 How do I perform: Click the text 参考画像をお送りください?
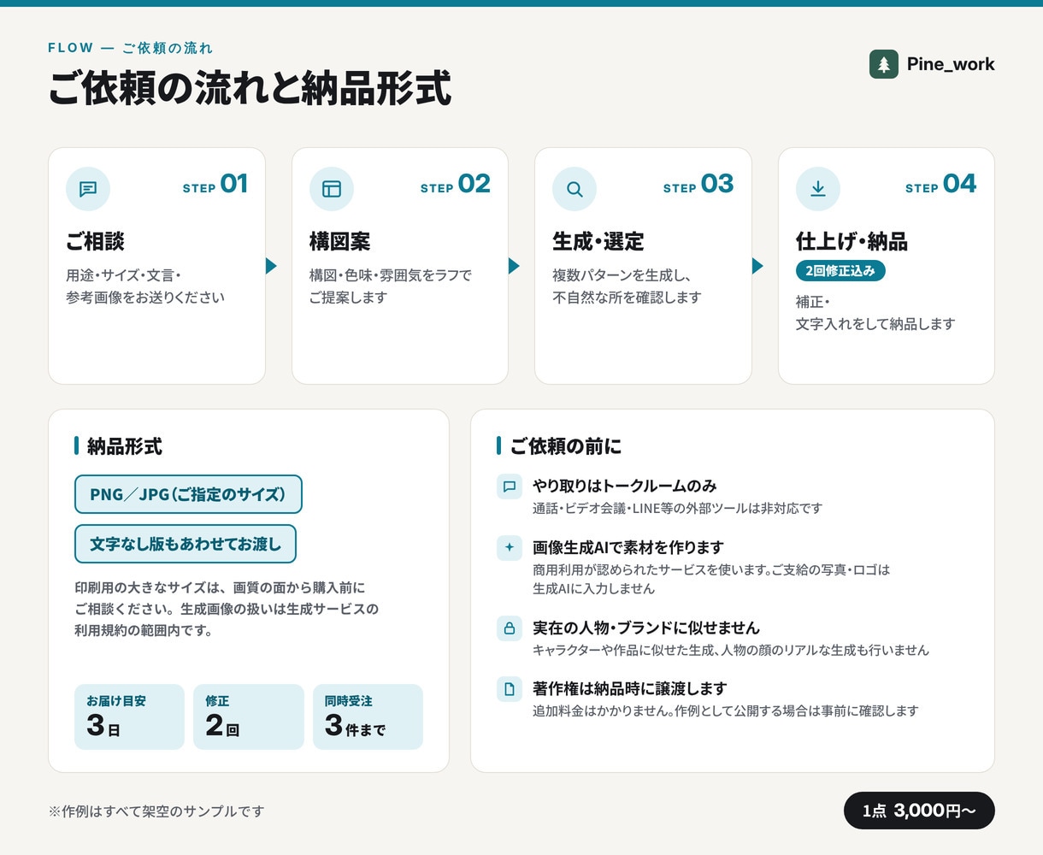(145, 298)
